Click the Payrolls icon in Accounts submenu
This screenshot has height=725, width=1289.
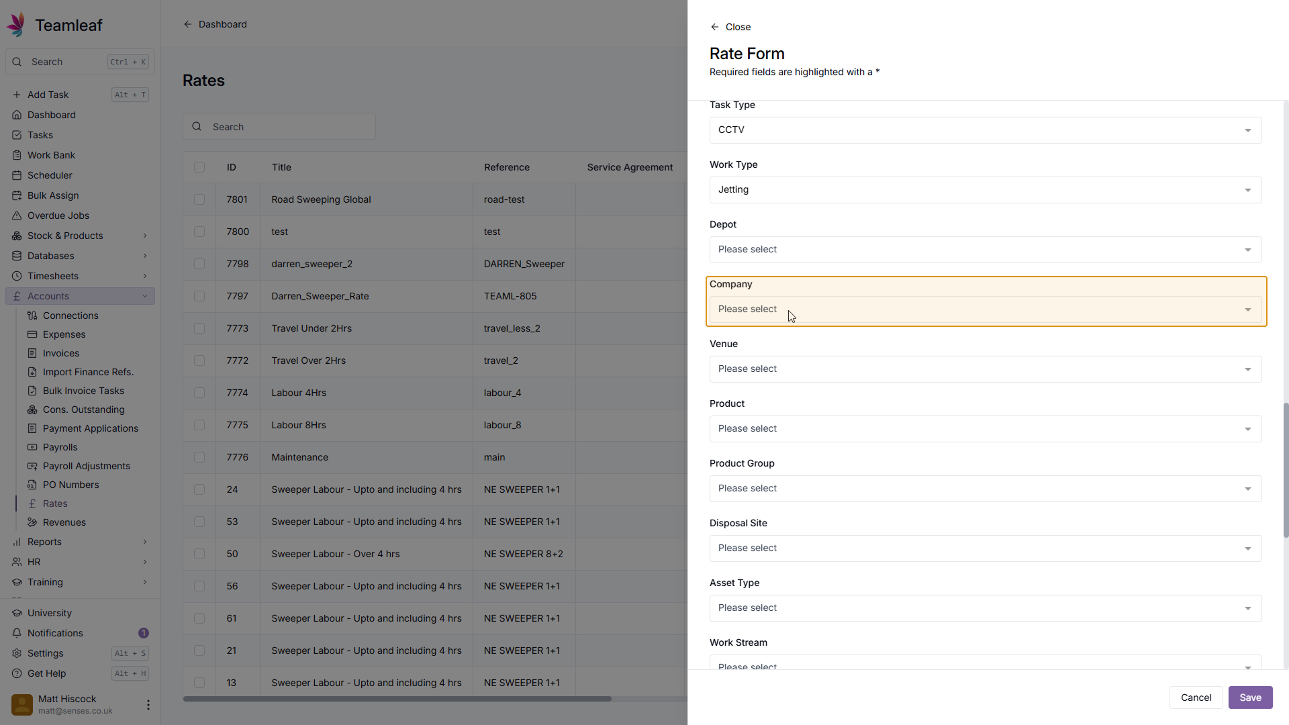tap(32, 447)
